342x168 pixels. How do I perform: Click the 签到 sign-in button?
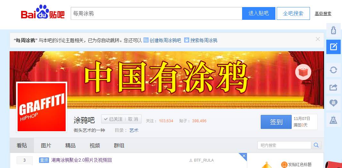[x=276, y=122]
